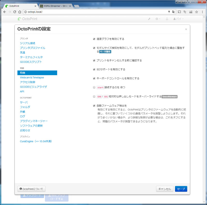Viewport: 207px width, 205px height.
Task: Toggle 自動ファームウェア検出 checkbox
Action: tap(94, 106)
